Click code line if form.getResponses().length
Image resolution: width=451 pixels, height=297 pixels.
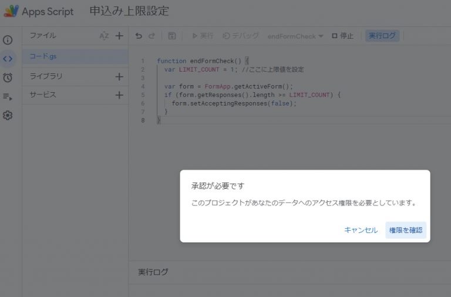click(253, 95)
